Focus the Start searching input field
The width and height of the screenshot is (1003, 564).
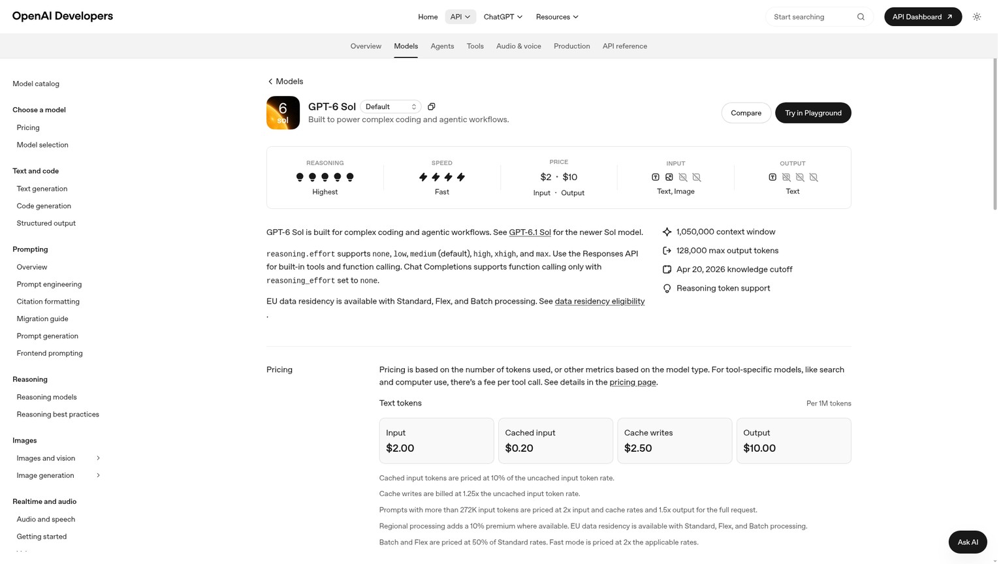pos(812,17)
